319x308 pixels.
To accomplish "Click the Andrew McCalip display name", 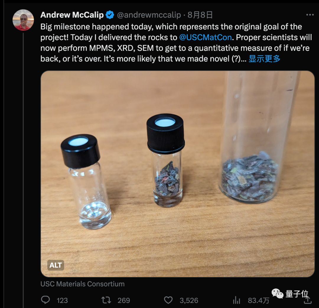I will coord(72,15).
